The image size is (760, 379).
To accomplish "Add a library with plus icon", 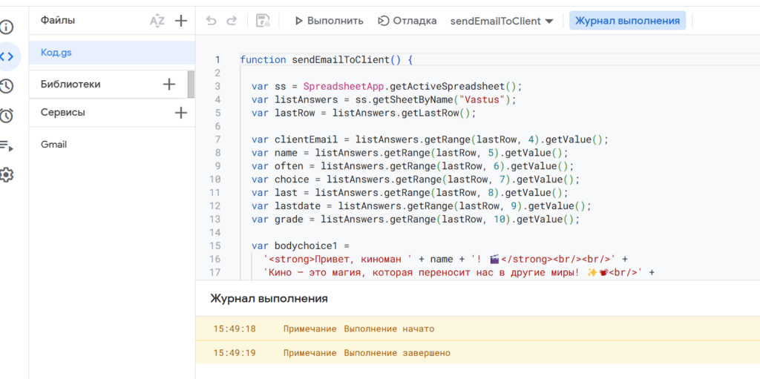I will pyautogui.click(x=169, y=85).
